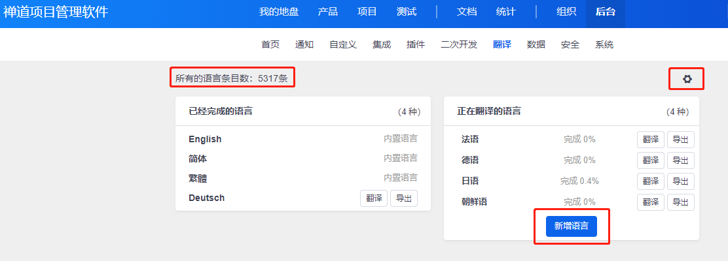Click 所有的语言条目数: 5317条 text
This screenshot has height=261, width=728.
click(231, 79)
